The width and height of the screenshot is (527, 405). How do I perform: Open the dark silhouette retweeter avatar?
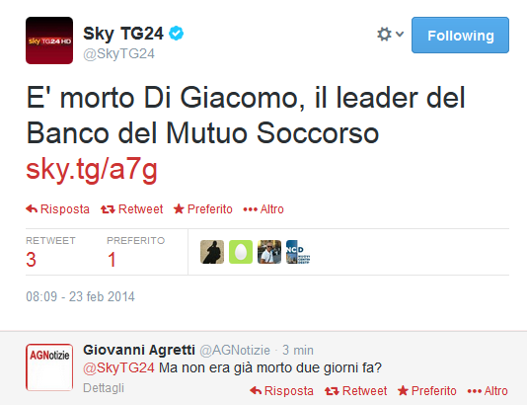pos(212,252)
